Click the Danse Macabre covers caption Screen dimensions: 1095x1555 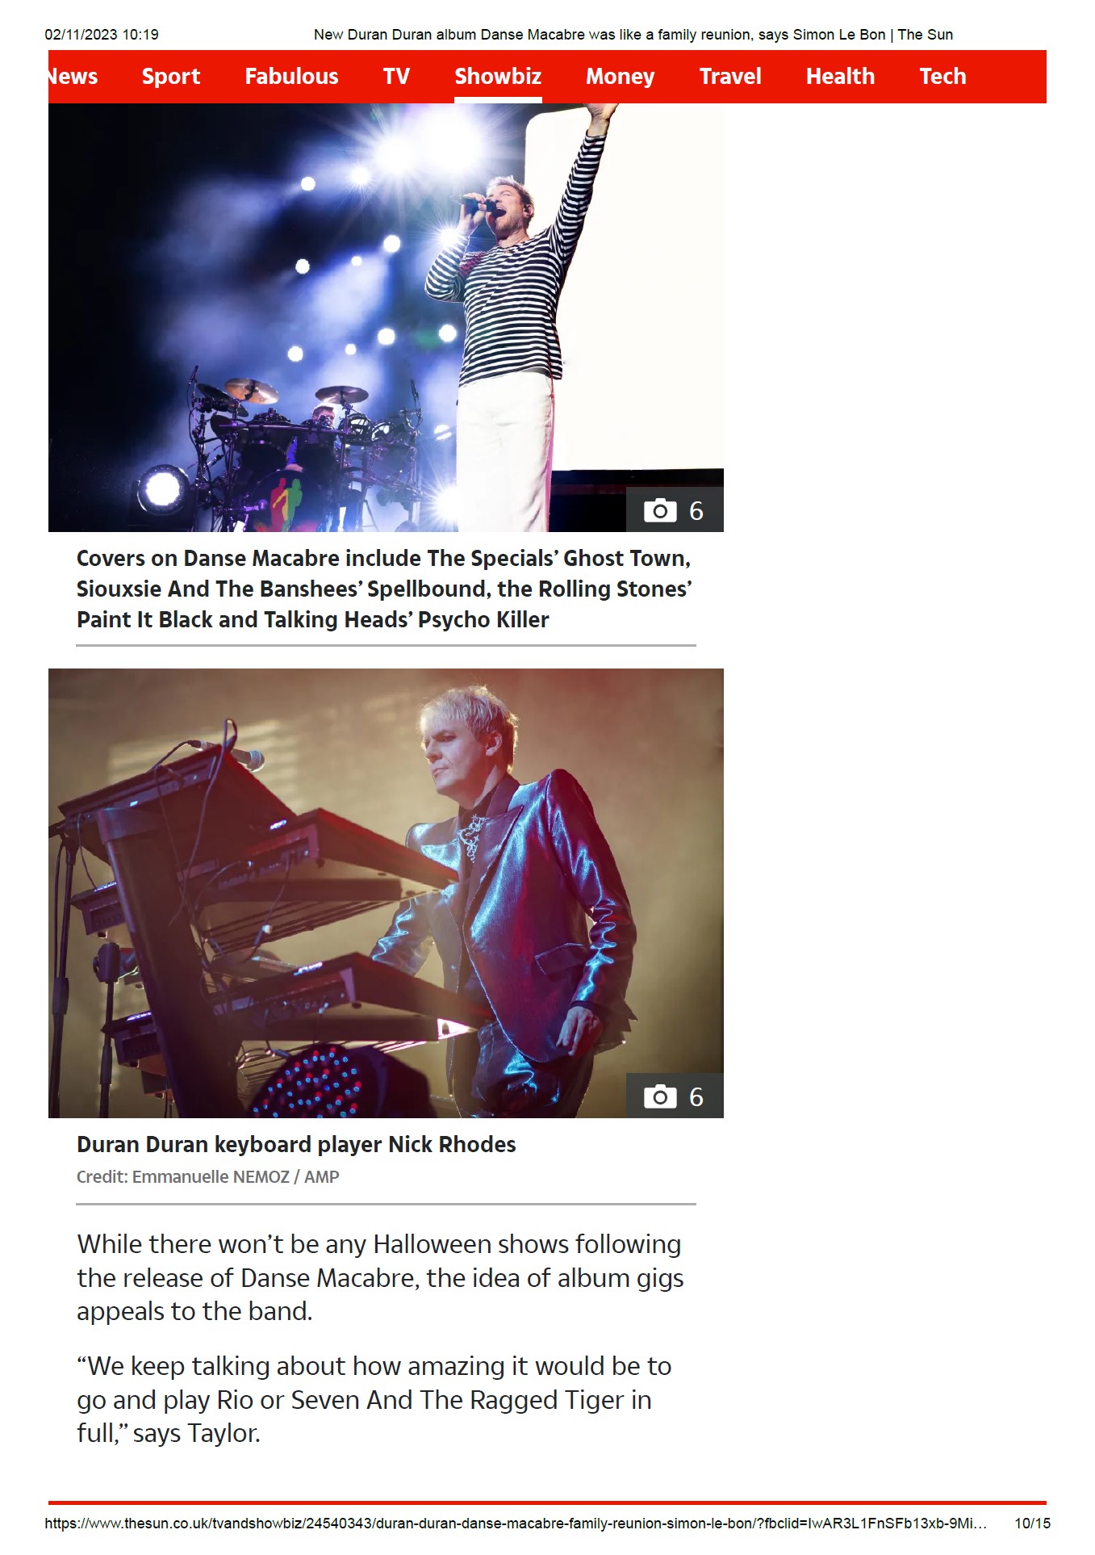coord(384,589)
